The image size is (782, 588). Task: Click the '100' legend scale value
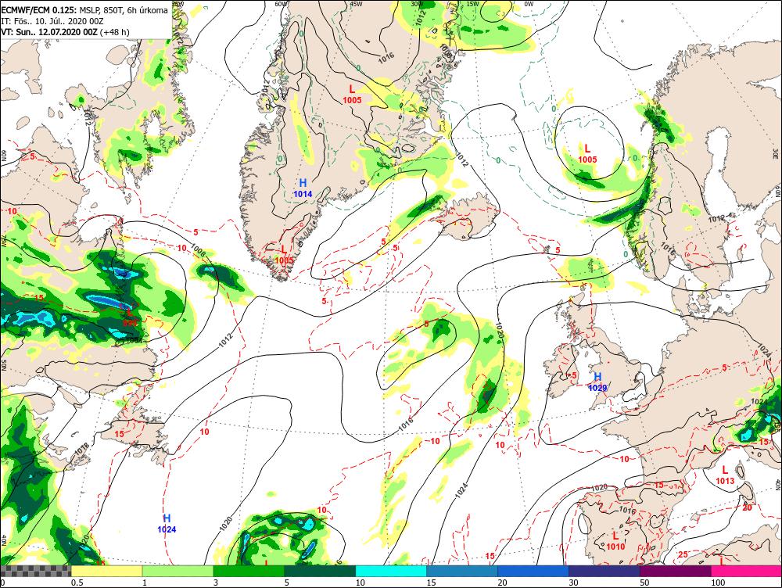point(718,583)
